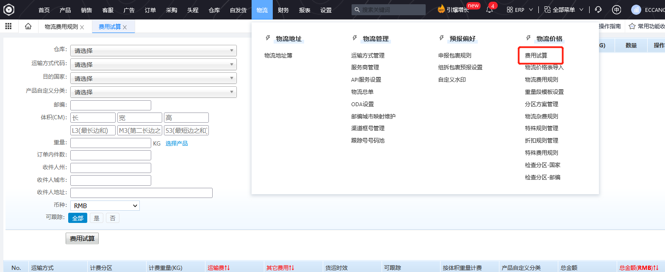Click the 邮编 input field
This screenshot has height=272, width=665.
tap(111, 105)
